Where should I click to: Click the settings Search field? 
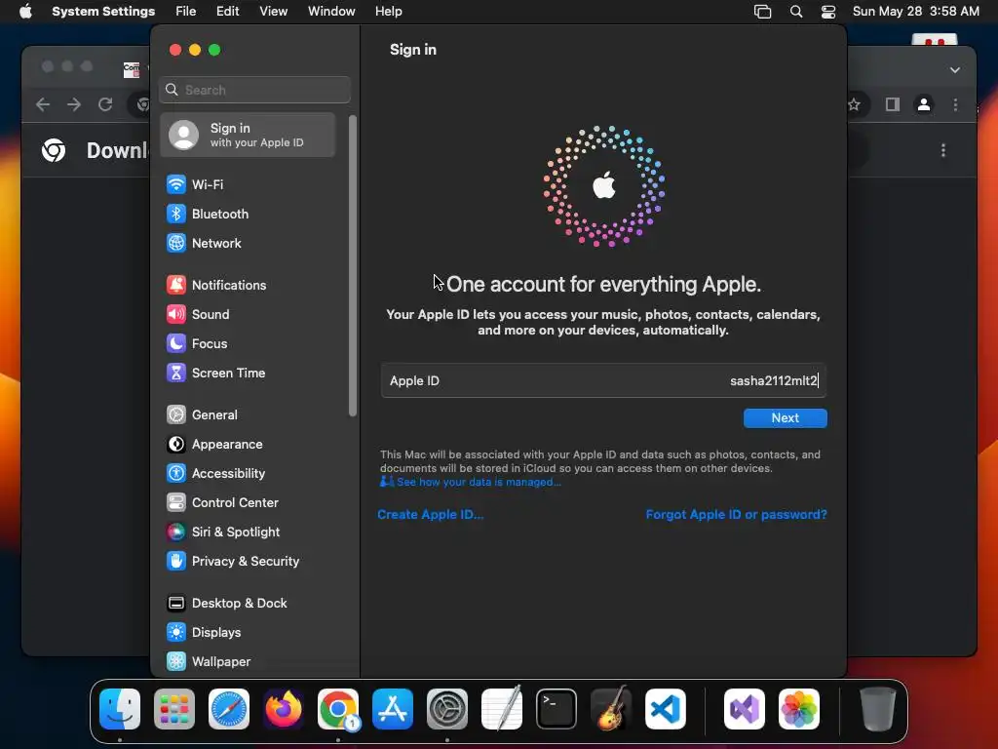[x=254, y=90]
